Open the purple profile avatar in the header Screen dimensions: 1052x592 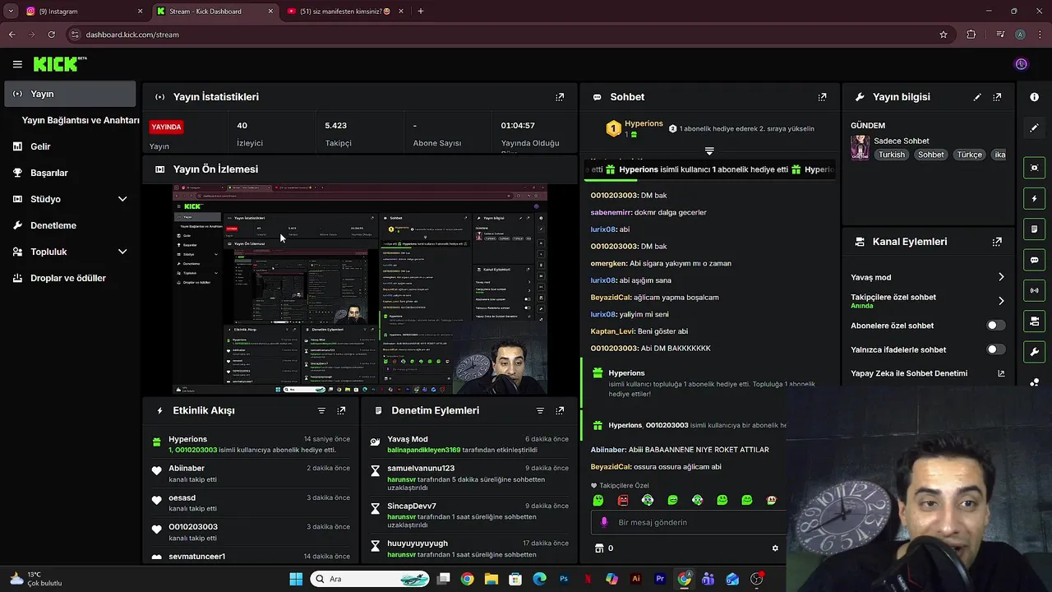pos(1022,64)
